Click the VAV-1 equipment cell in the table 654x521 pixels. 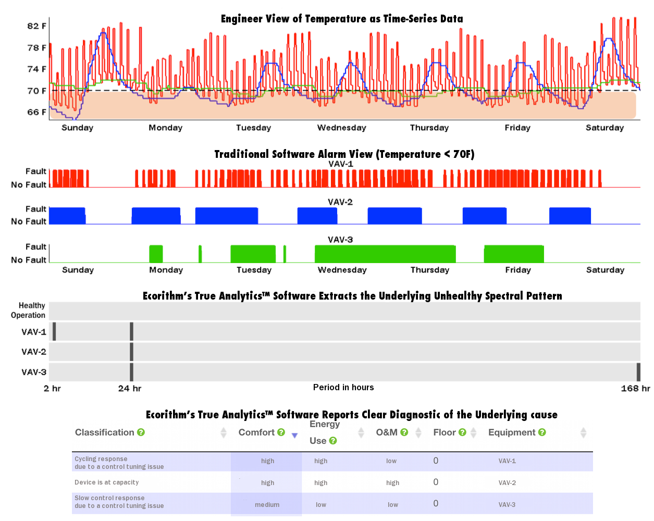pos(507,461)
